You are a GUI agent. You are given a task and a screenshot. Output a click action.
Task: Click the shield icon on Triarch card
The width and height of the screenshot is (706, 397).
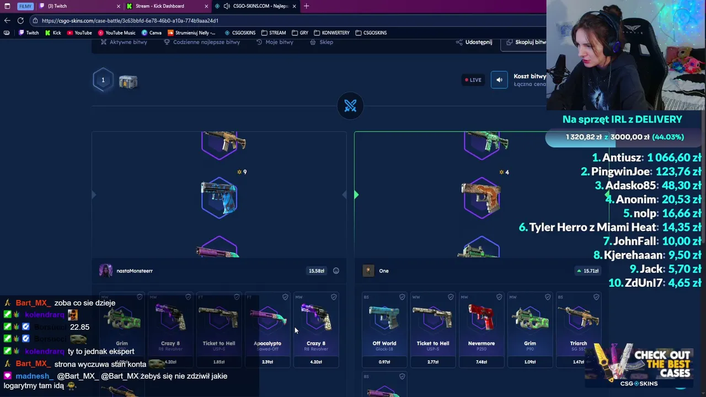(x=596, y=297)
